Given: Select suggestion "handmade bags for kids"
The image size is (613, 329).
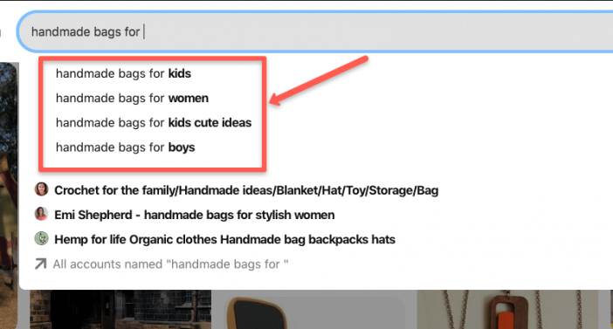Looking at the screenshot, I should 123,73.
